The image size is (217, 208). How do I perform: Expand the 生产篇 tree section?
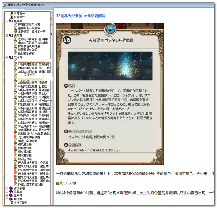coord(7,195)
